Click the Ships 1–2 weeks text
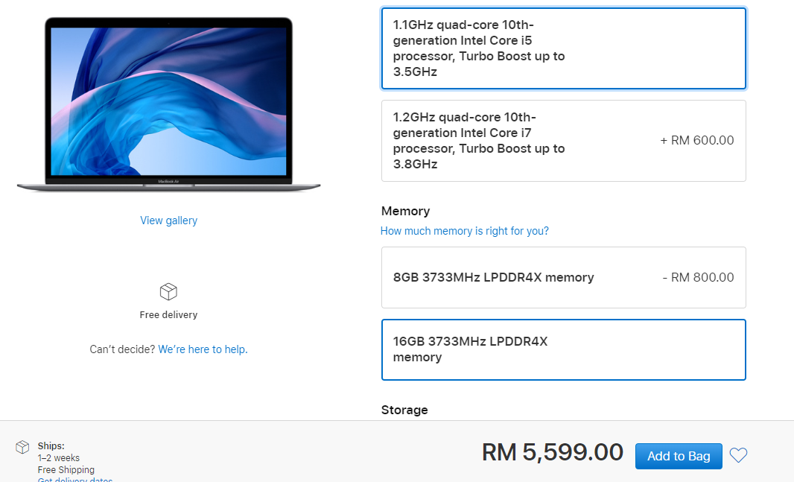794x482 pixels. (x=58, y=451)
